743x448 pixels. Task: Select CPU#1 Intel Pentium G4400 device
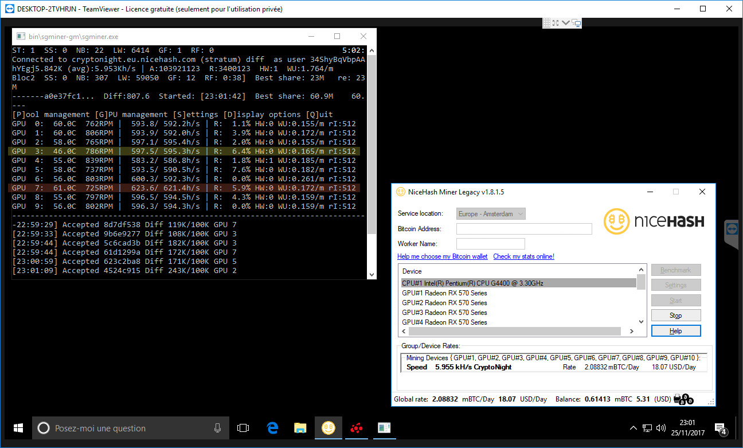518,283
